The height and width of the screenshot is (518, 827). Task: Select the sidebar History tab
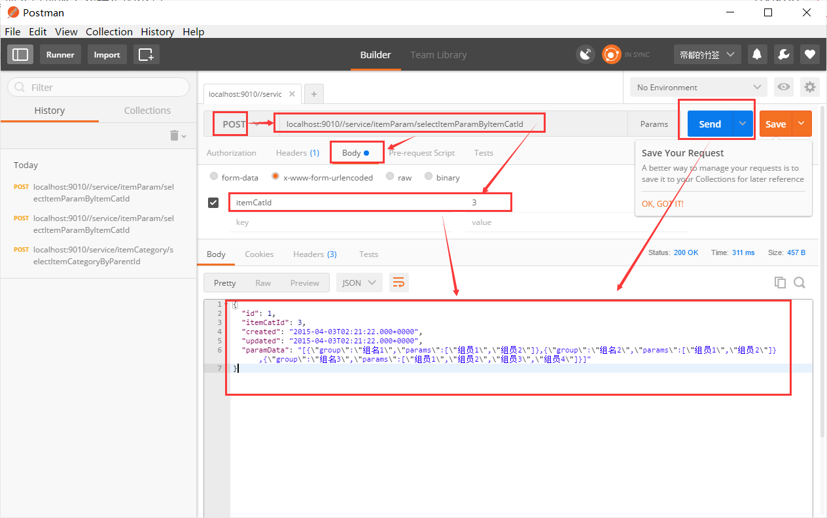[x=50, y=111]
